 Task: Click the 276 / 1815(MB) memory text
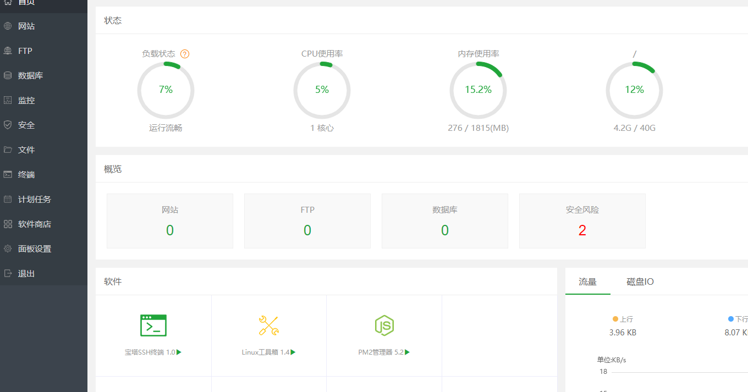click(478, 128)
